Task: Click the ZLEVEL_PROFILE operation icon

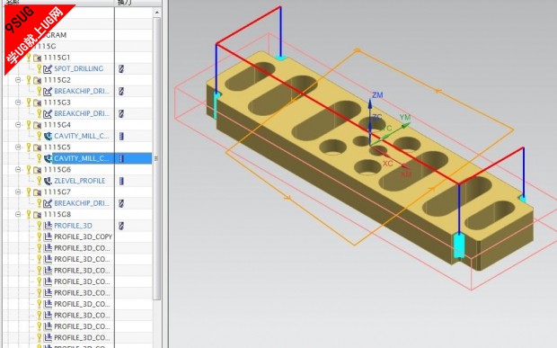Action: pyautogui.click(x=48, y=181)
